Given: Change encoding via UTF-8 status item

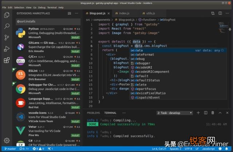Looking at the screenshot, I should (x=188, y=149).
